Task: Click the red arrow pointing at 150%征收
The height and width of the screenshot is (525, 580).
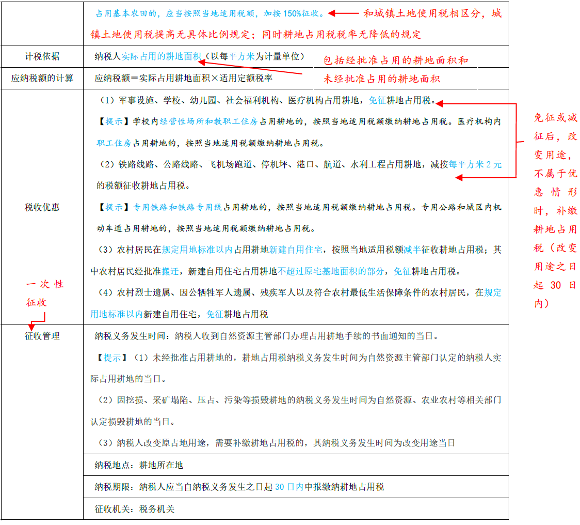Action: click(x=344, y=13)
